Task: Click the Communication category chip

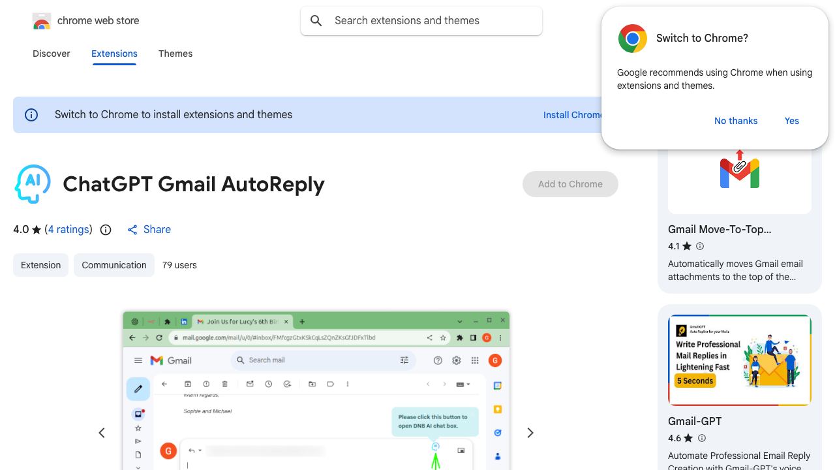Action: (x=114, y=265)
